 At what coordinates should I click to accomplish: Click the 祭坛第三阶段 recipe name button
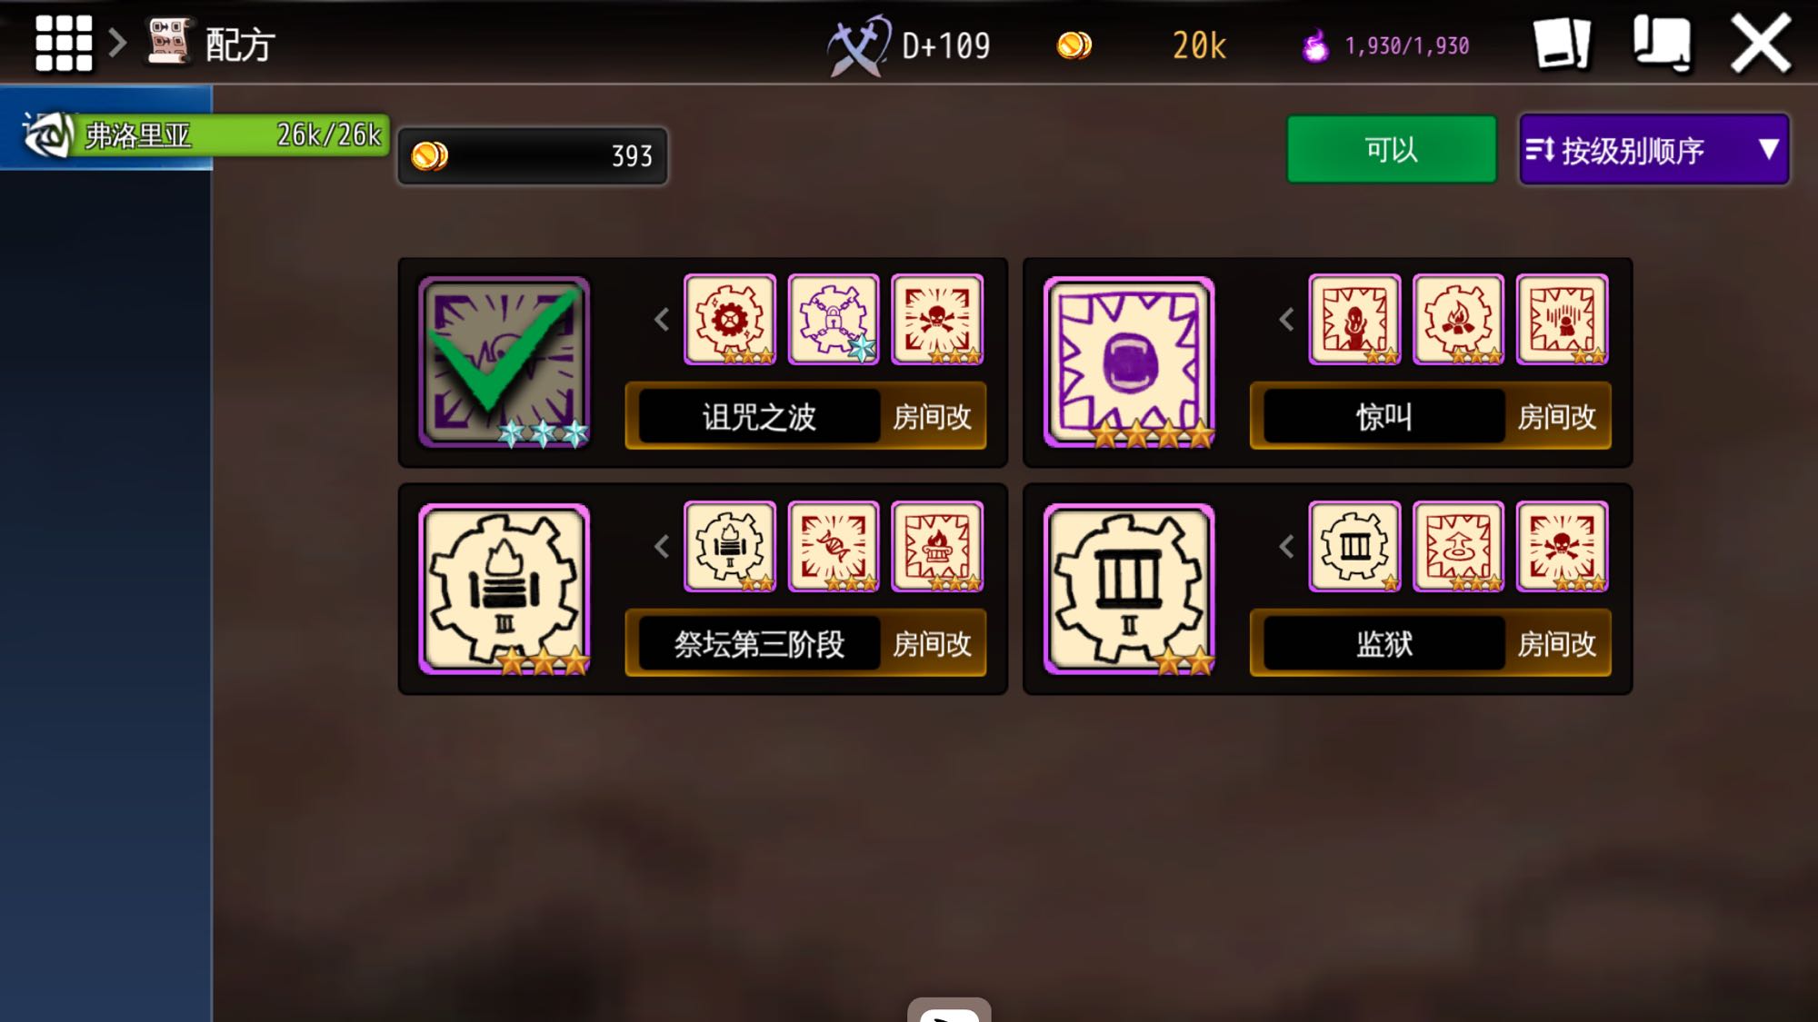(759, 644)
